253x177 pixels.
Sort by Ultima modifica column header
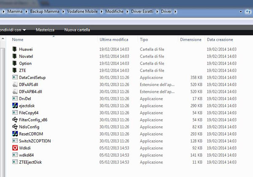(113, 39)
